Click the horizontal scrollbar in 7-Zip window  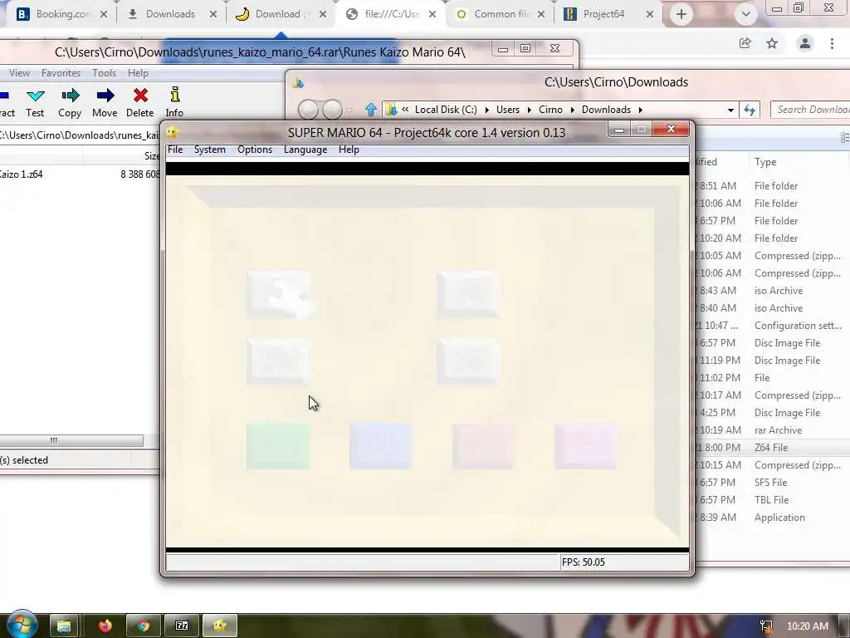pos(71,440)
